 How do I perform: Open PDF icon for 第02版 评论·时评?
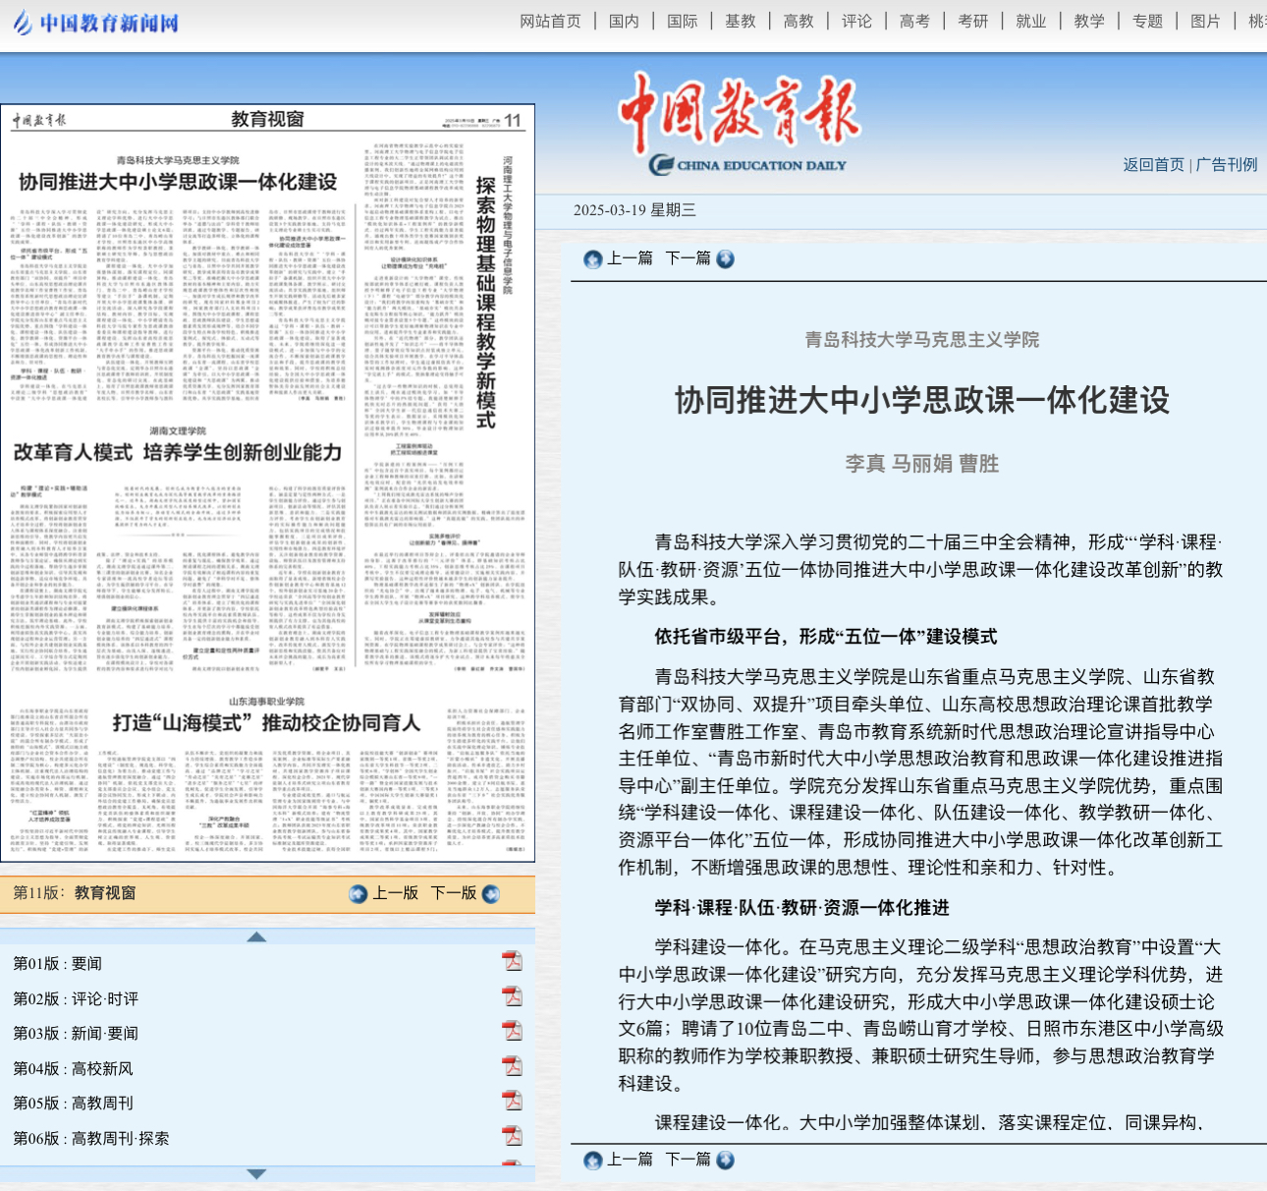point(512,997)
